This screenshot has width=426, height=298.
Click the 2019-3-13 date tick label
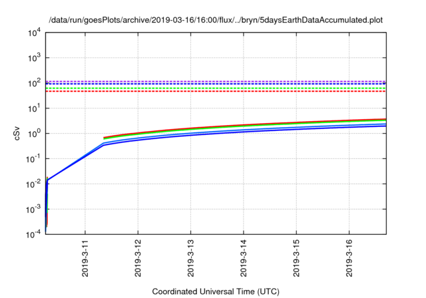click(191, 258)
